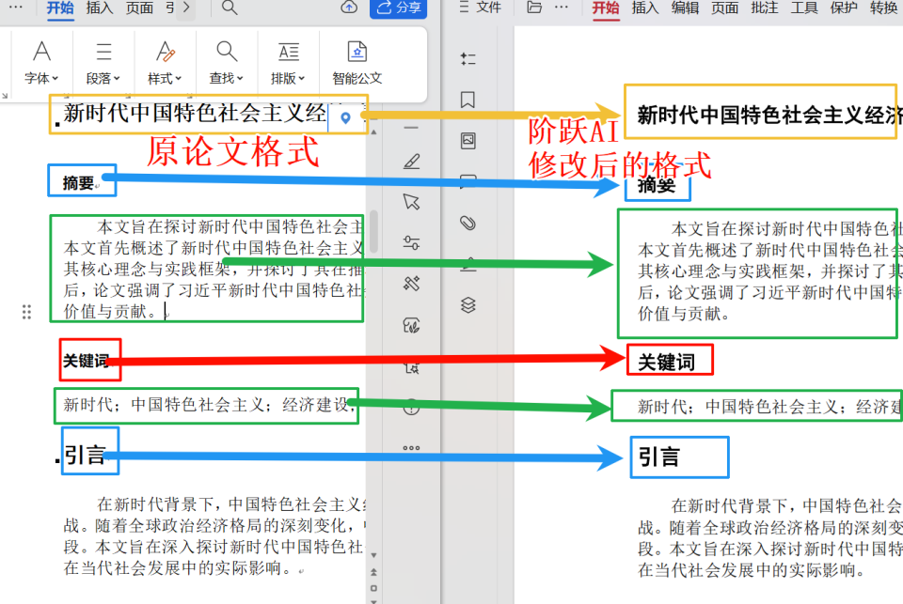The width and height of the screenshot is (903, 604).
Task: Switch to the 工具 tab in the right window
Action: coord(804,11)
